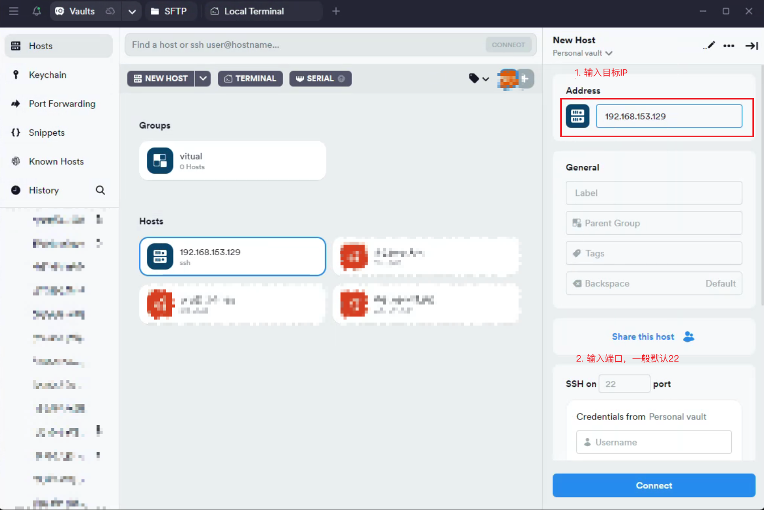Click the host icon next to Address field
The image size is (764, 510).
point(577,116)
